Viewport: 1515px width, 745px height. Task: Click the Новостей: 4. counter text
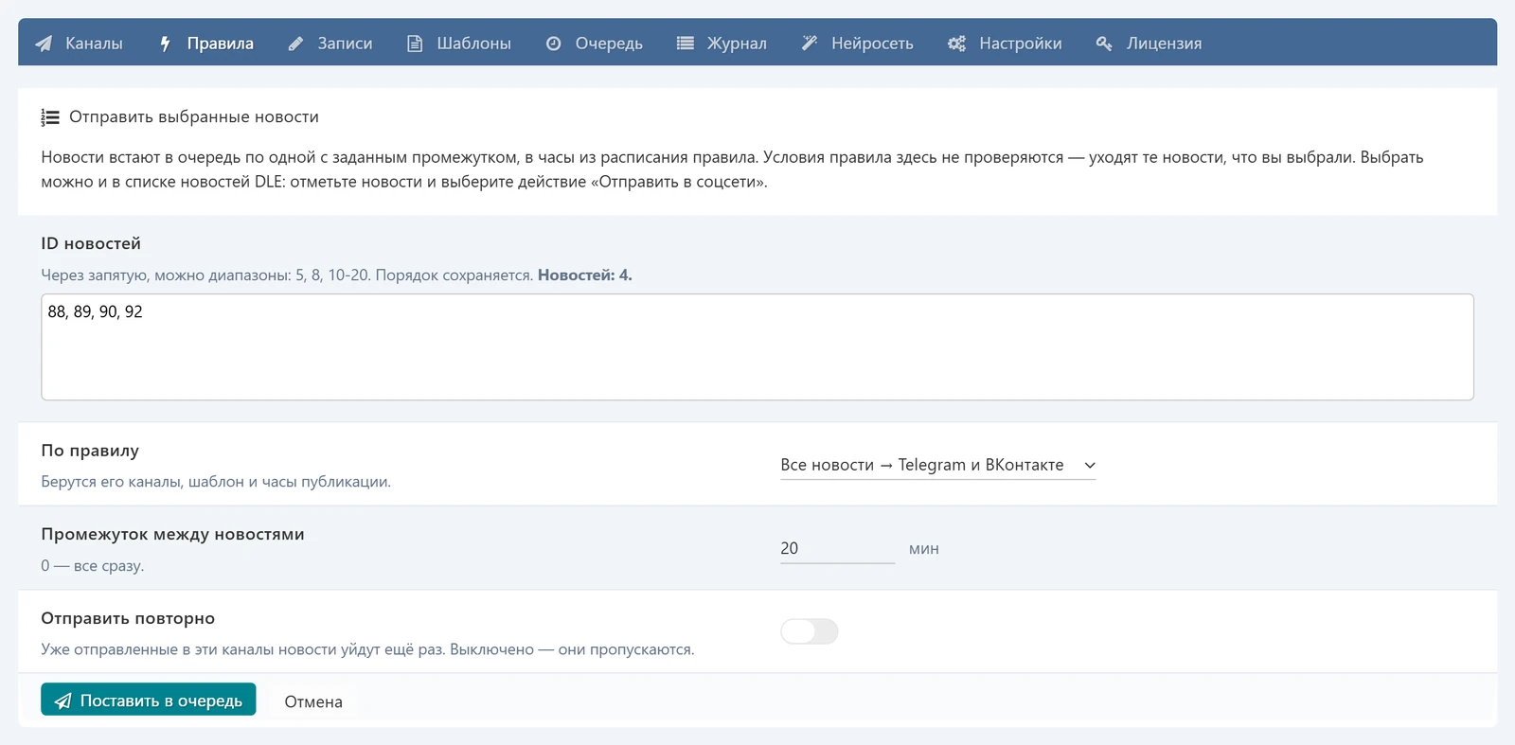(585, 275)
